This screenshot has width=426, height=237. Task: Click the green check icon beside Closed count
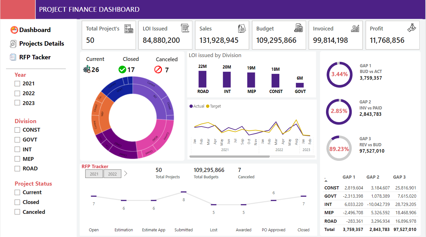(x=122, y=69)
